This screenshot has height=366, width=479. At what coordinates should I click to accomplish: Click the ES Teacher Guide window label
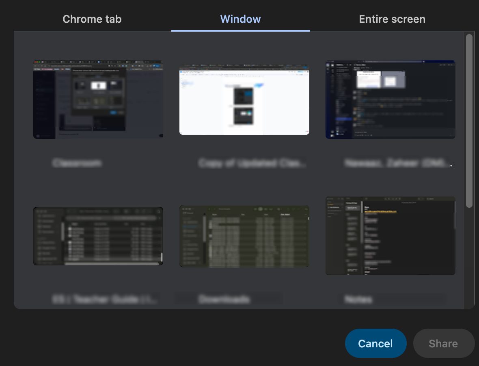point(104,299)
